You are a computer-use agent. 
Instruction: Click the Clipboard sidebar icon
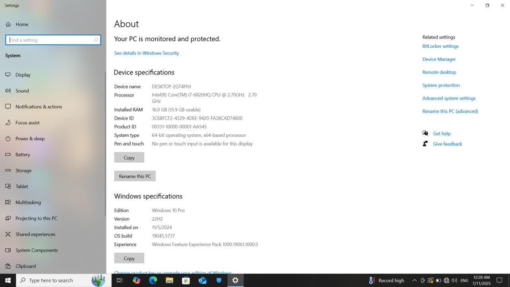[x=8, y=266]
